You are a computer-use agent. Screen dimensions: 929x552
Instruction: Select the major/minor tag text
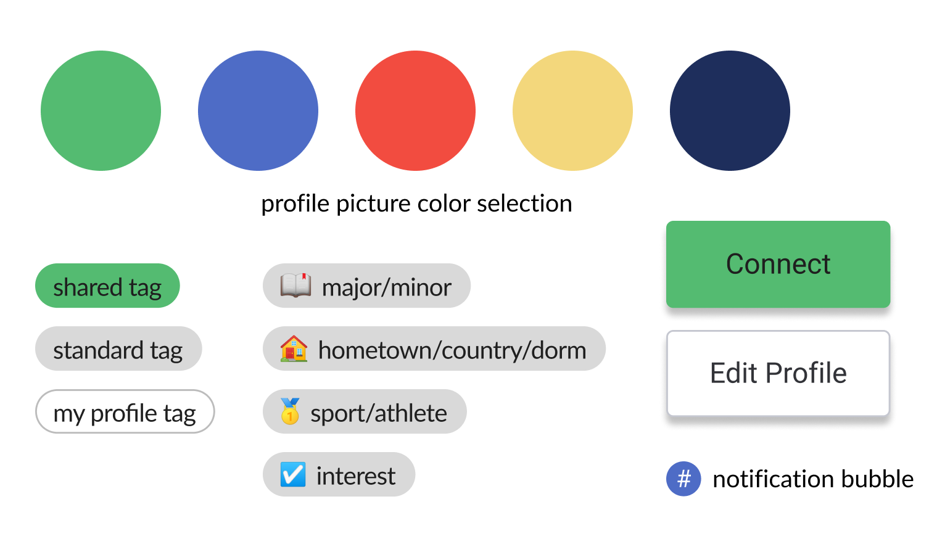[387, 287]
